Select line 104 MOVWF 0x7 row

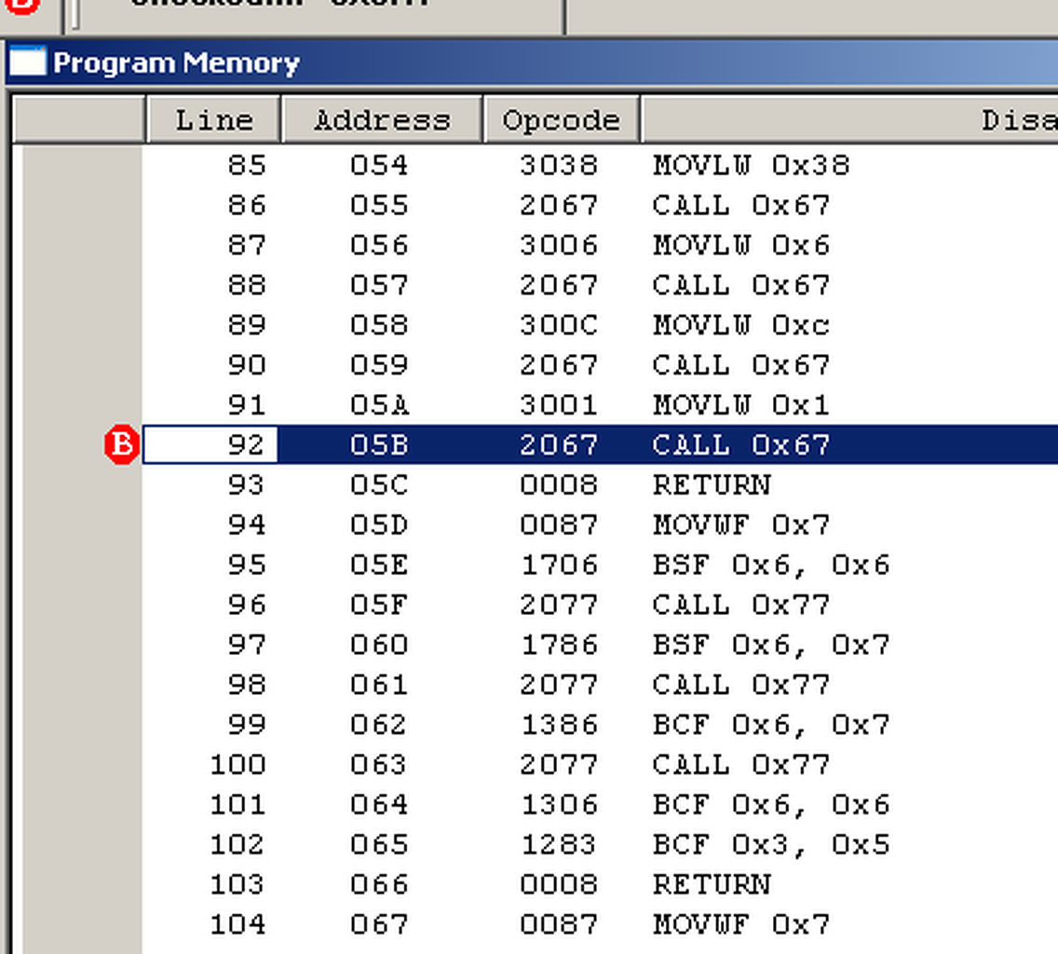(740, 924)
